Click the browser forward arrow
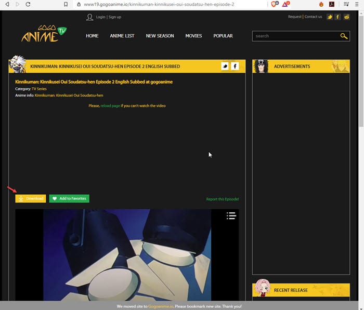This screenshot has height=310, width=364. coord(18,4)
